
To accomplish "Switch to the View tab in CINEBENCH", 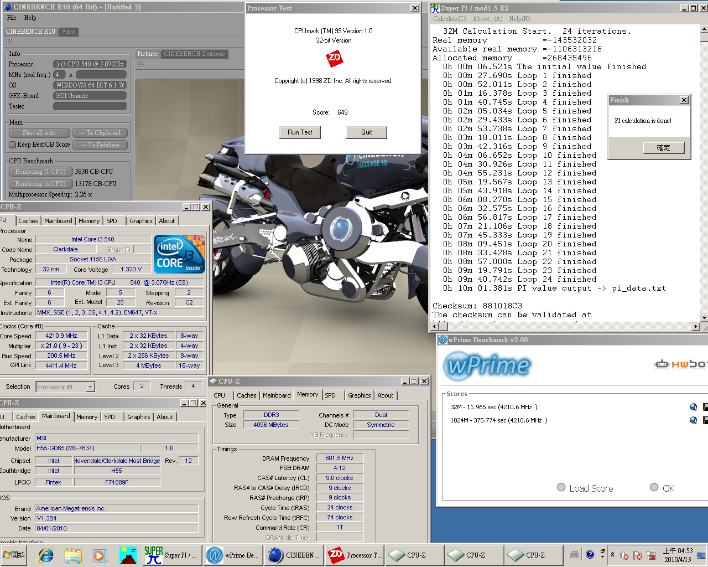I will tap(69, 32).
